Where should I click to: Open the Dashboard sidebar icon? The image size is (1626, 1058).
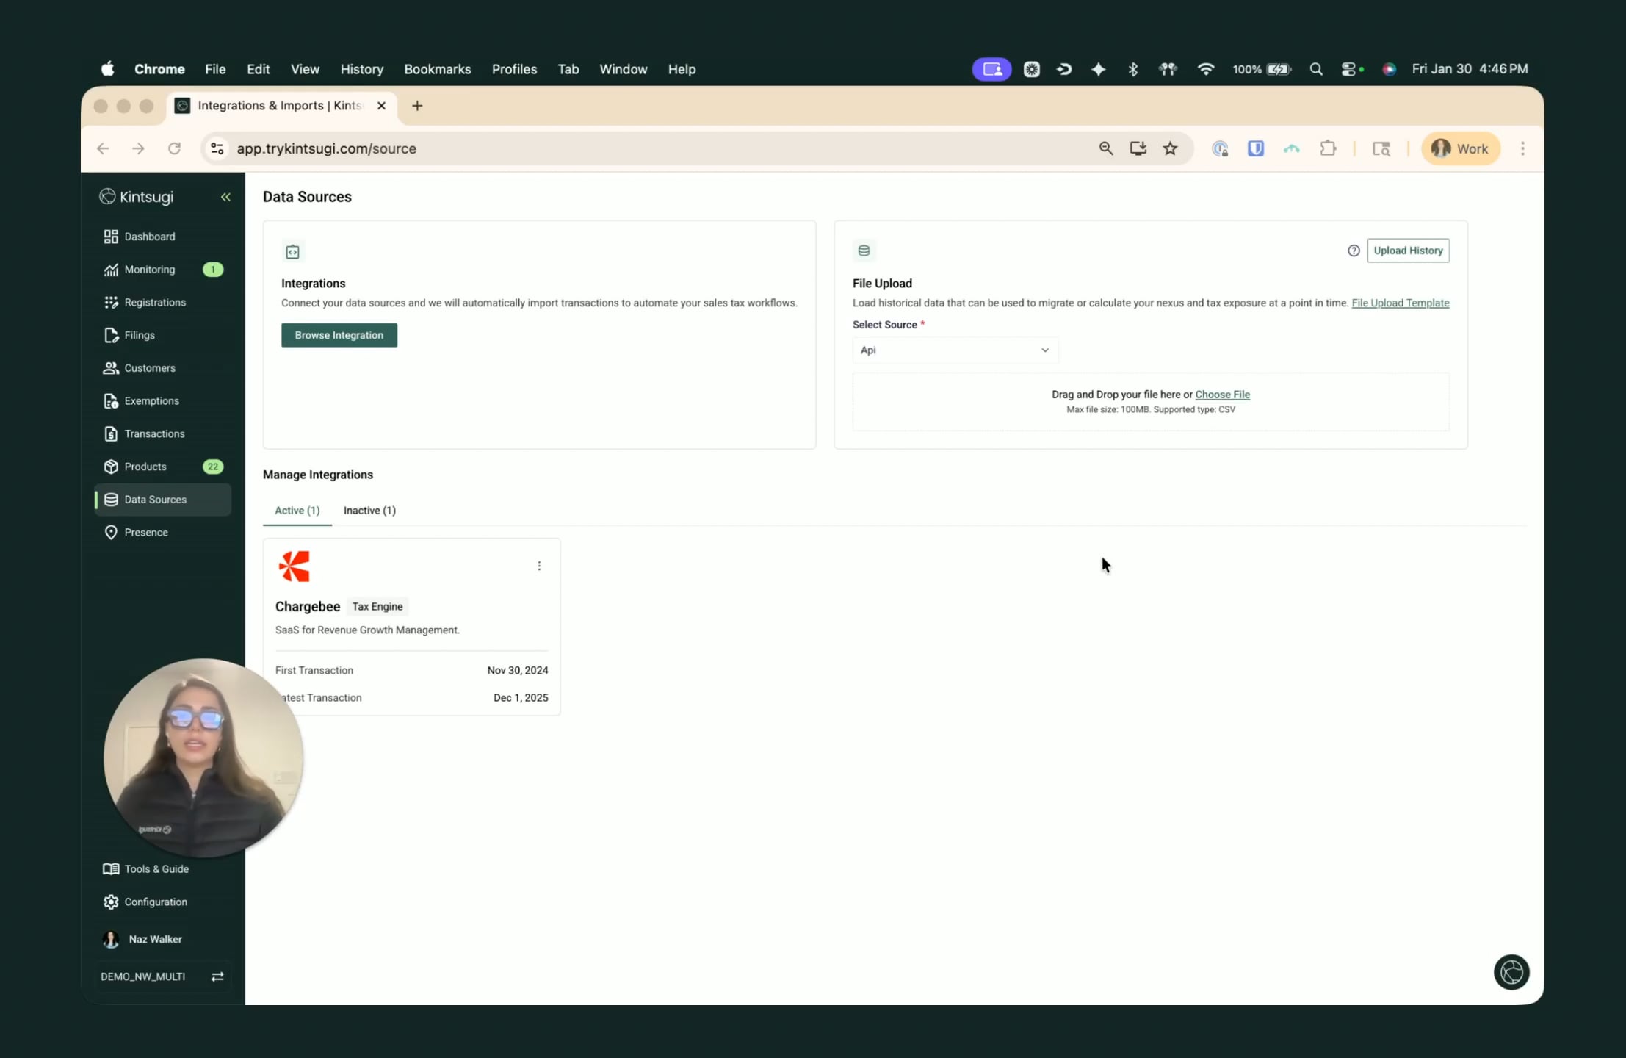coord(111,237)
